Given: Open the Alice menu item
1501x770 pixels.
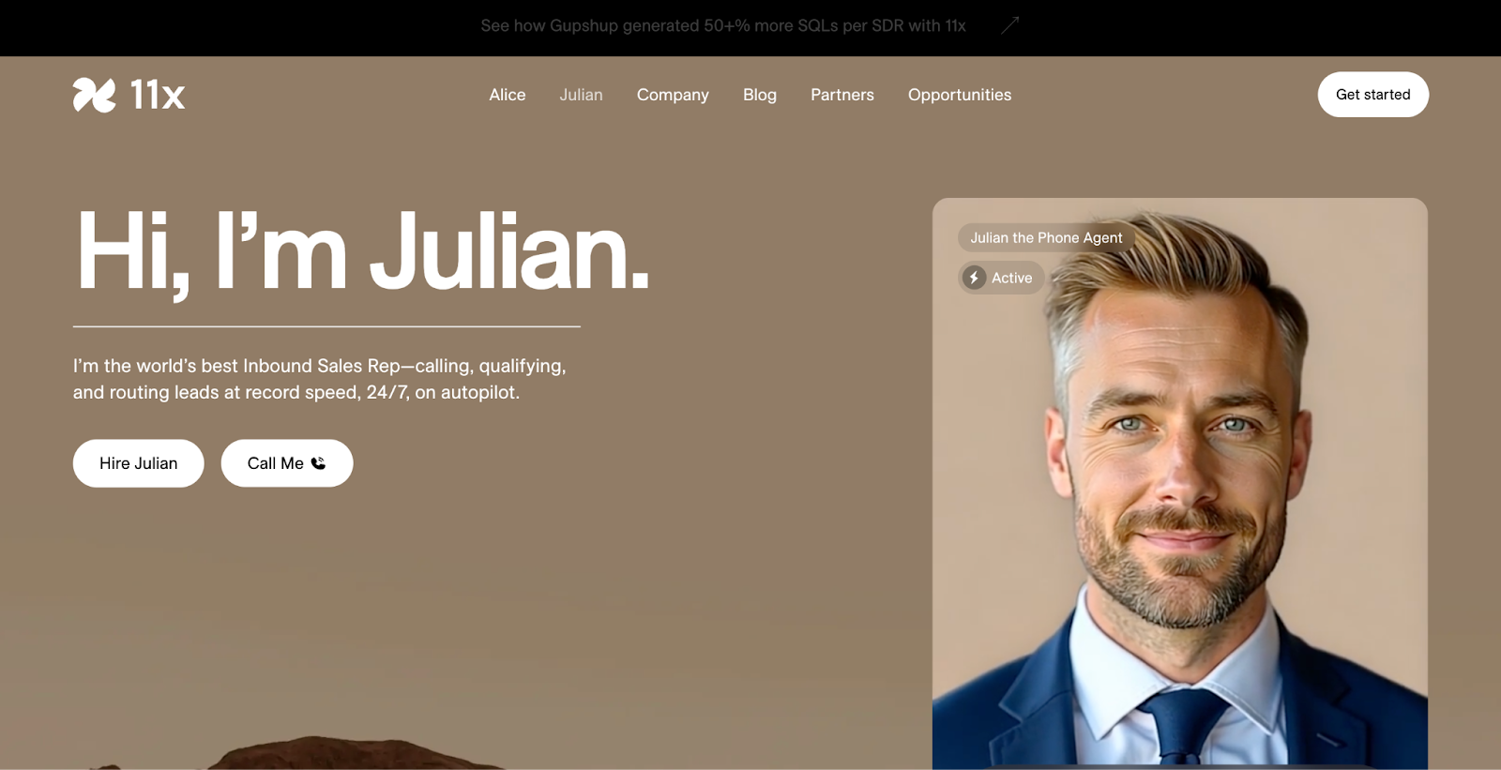Looking at the screenshot, I should (508, 95).
